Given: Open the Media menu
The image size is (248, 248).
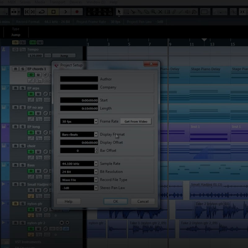Looking at the screenshot, I should [40, 2].
